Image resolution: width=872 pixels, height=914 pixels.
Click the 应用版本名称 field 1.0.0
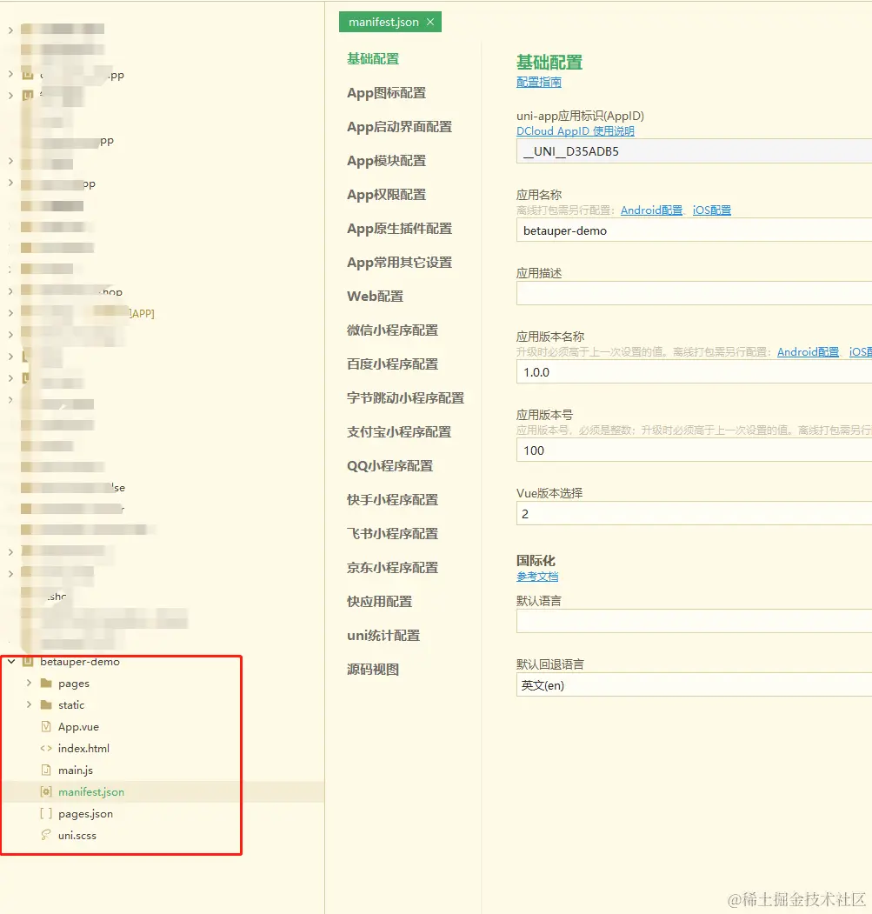[x=694, y=372]
